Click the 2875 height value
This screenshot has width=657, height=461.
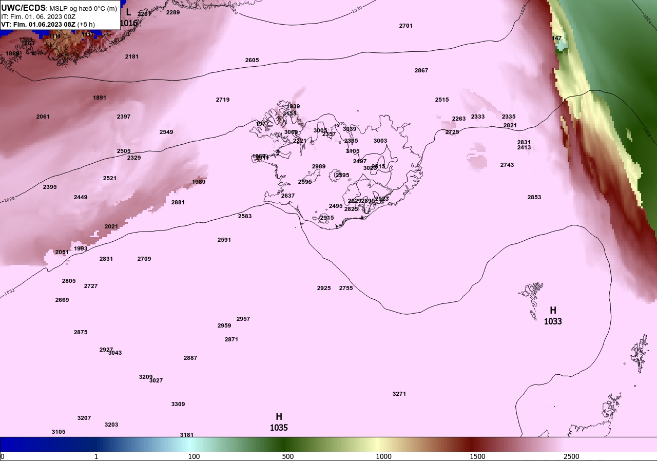pyautogui.click(x=81, y=332)
